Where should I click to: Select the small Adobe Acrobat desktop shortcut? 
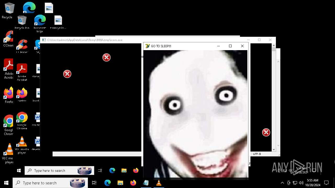click(22, 72)
